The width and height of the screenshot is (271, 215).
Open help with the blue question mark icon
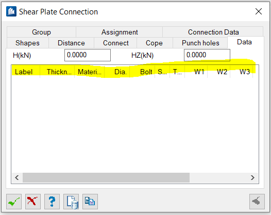pyautogui.click(x=52, y=202)
